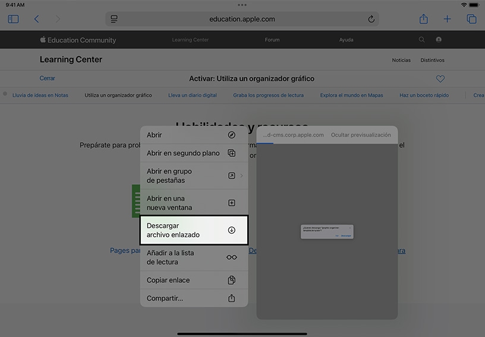Viewport: 485px width, 337px height.
Task: Go back with the back arrow
Action: [x=36, y=19]
